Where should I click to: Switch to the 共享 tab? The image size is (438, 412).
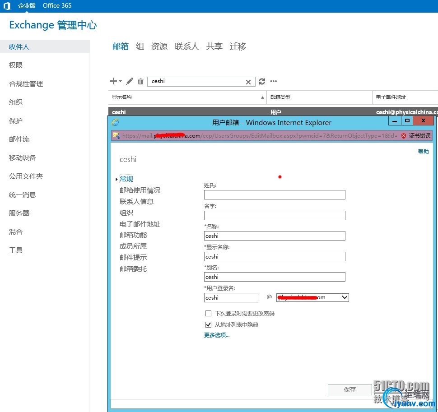pos(214,46)
